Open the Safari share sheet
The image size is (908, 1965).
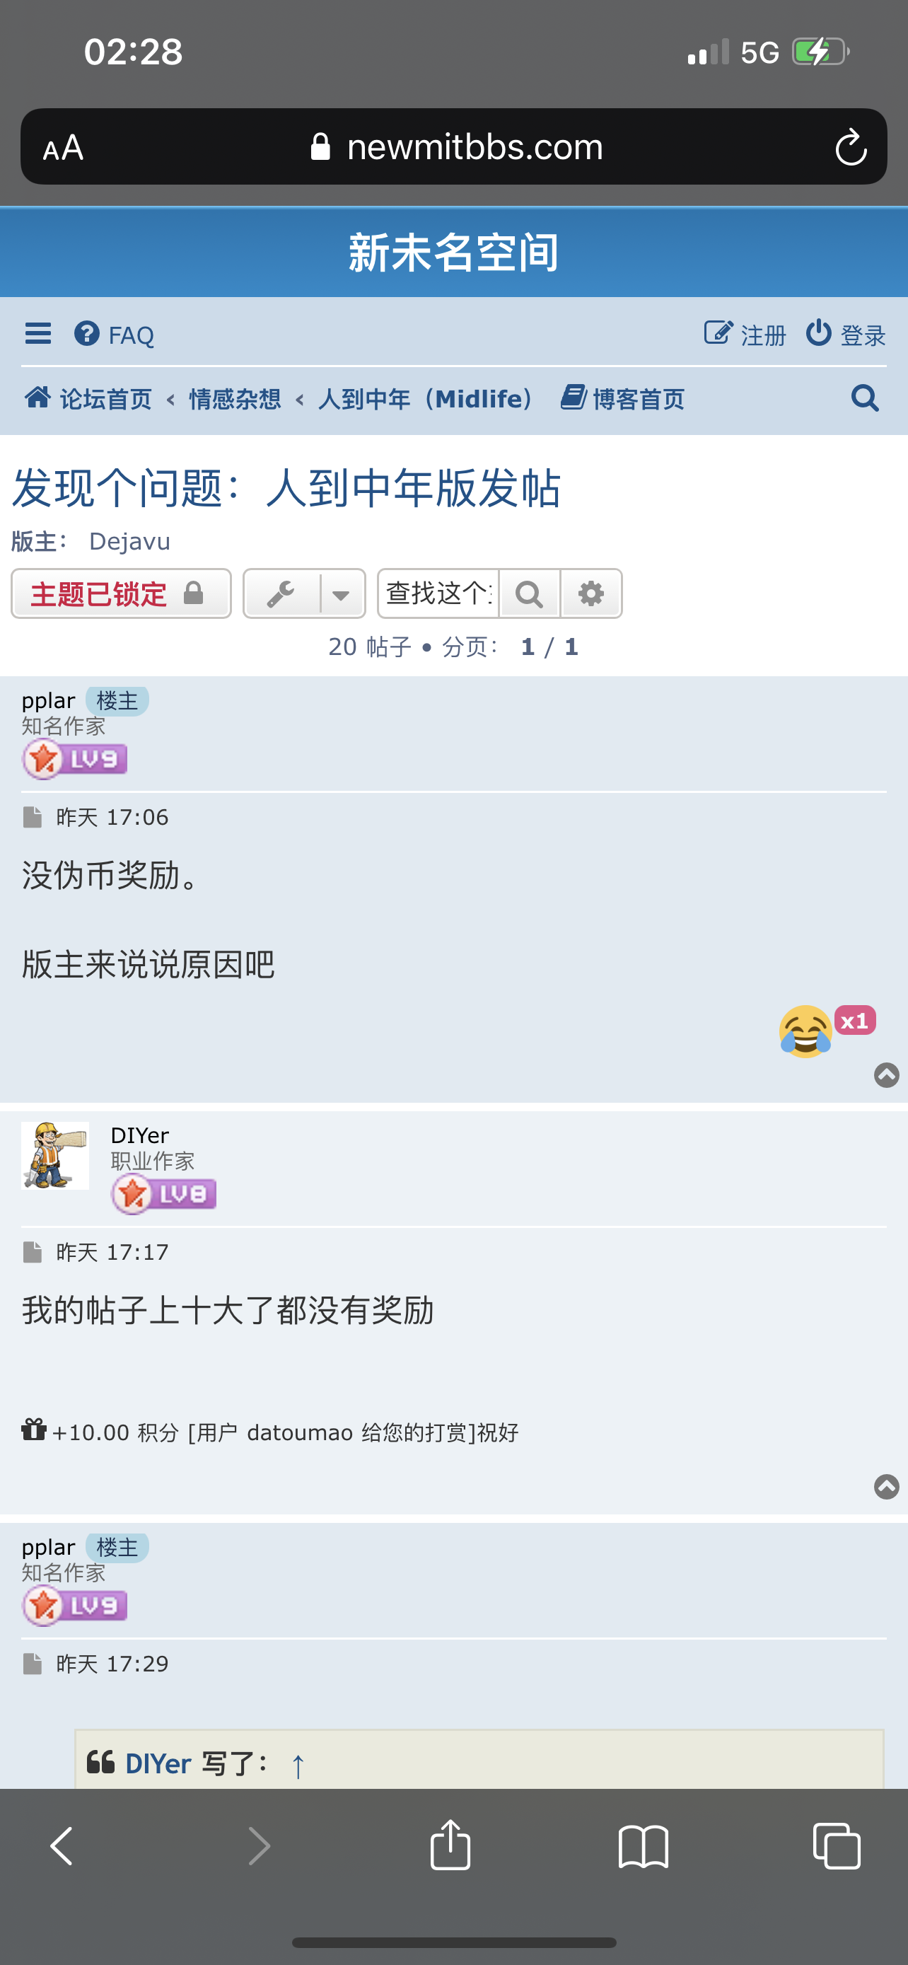pyautogui.click(x=450, y=1845)
